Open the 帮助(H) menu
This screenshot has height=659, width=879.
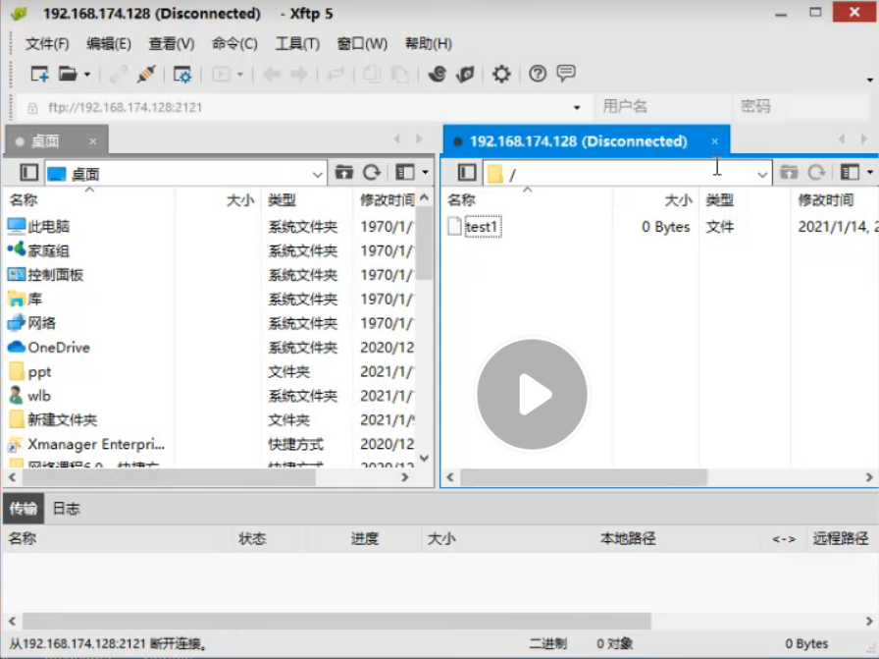click(x=429, y=44)
